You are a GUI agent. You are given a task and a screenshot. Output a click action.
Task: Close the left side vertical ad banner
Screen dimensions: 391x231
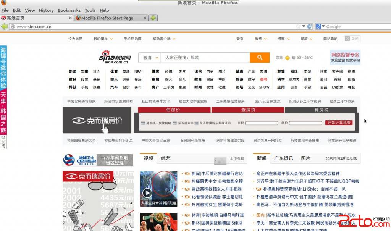point(3,142)
